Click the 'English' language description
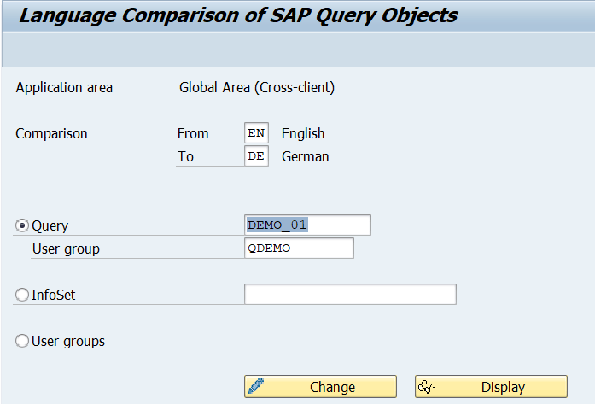The image size is (595, 404). point(303,133)
